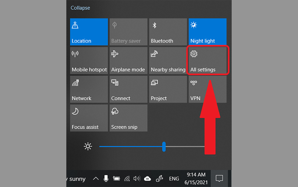The image size is (298, 187).
Task: Click the VPN tile
Action: (207, 89)
